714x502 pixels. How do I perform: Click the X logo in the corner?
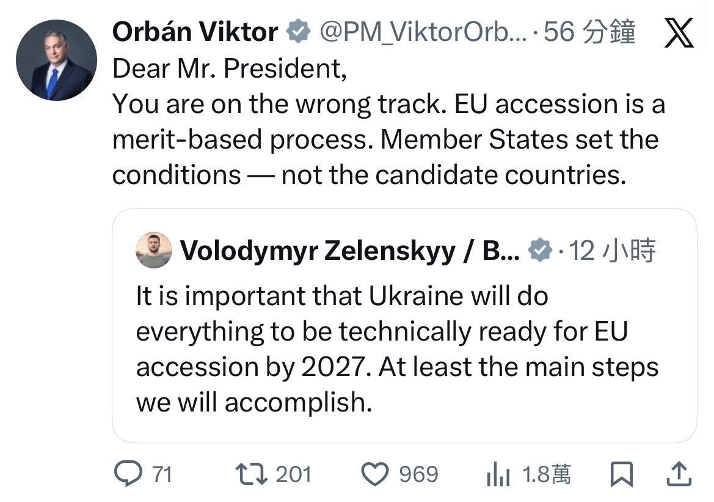(x=679, y=33)
